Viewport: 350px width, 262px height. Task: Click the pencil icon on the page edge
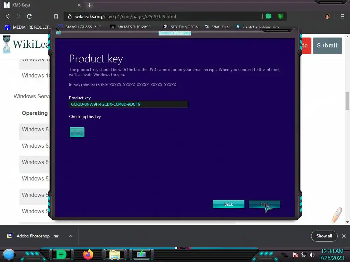tap(337, 215)
